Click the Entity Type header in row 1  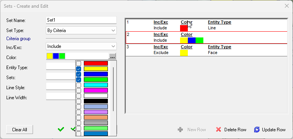point(220,22)
